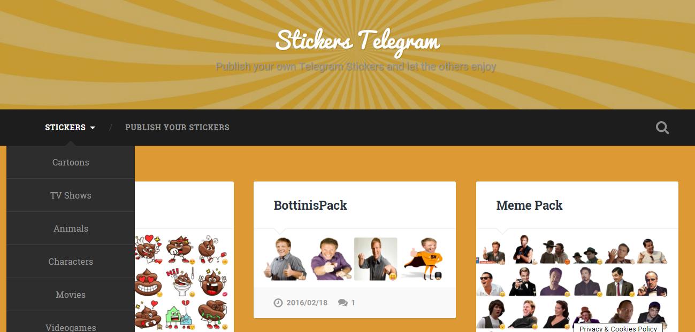Click the clock date icon on BottinisPack

[x=278, y=303]
